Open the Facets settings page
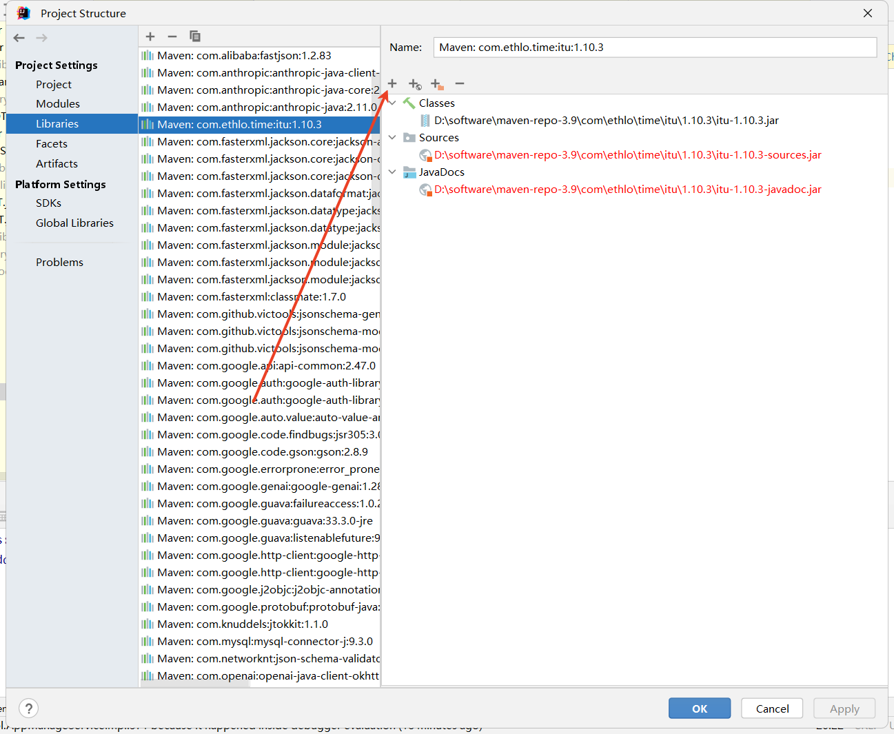Image resolution: width=894 pixels, height=734 pixels. [x=52, y=143]
